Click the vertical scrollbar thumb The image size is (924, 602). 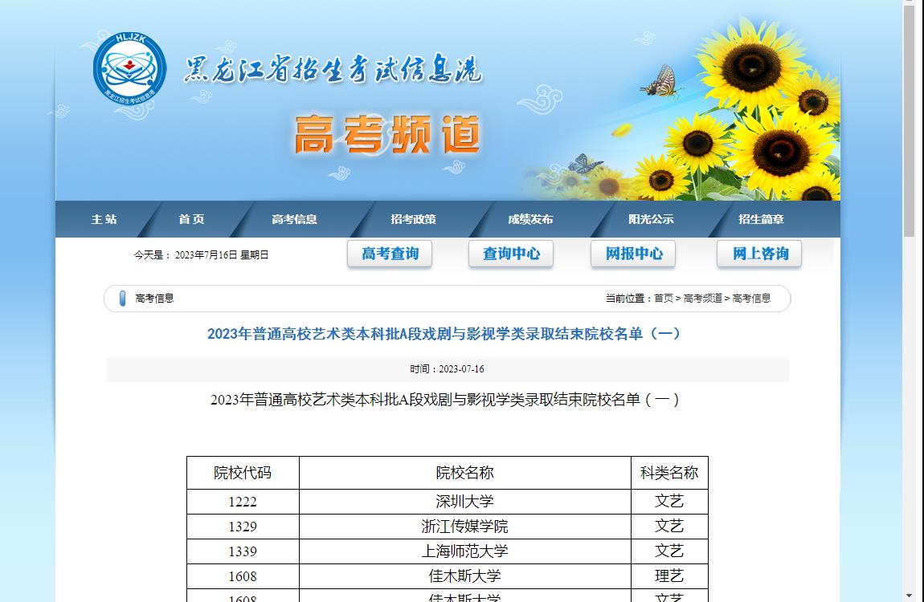click(909, 120)
